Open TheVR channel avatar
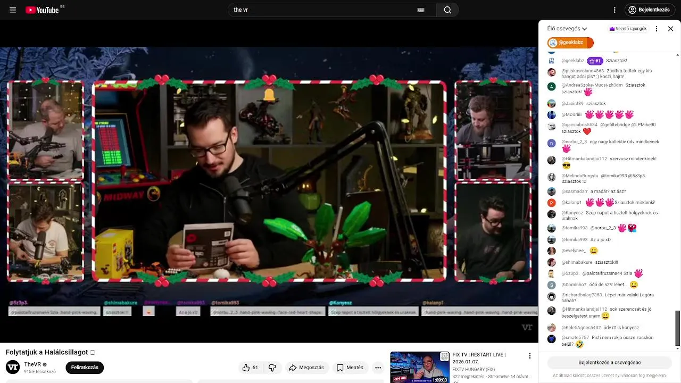The image size is (681, 383). point(13,367)
